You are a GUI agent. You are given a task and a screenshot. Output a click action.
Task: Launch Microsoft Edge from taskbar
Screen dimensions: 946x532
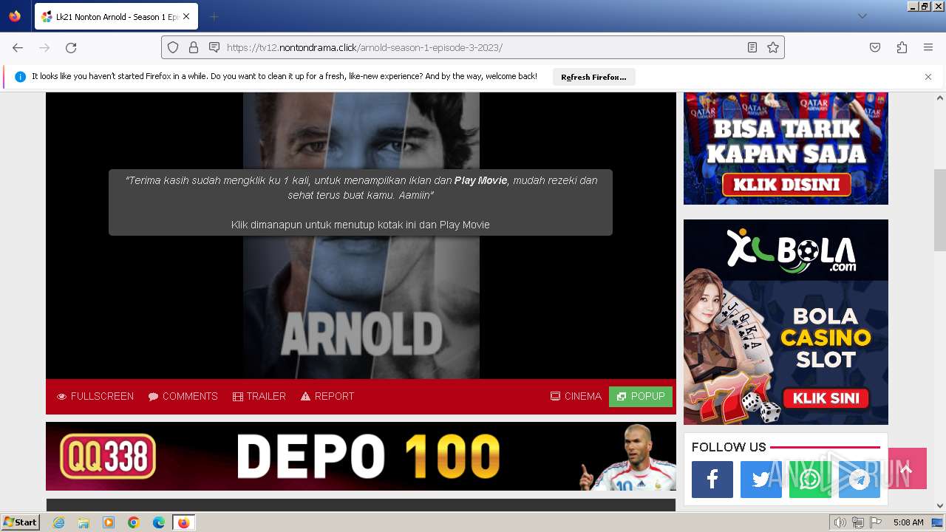159,522
